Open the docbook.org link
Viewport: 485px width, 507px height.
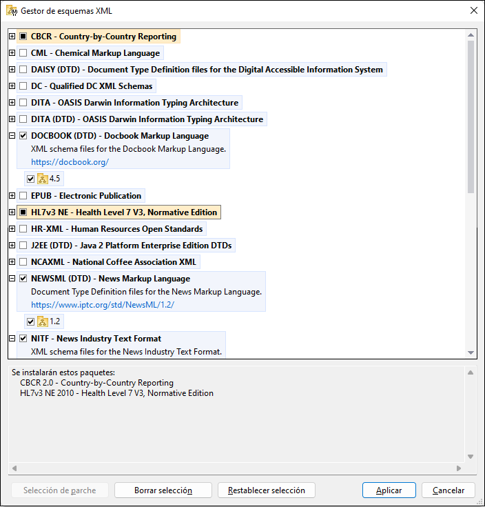[70, 162]
